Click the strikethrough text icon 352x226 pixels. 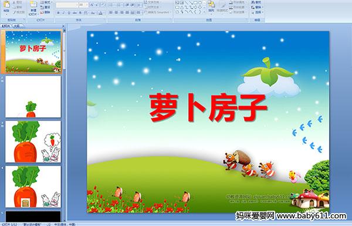point(75,13)
